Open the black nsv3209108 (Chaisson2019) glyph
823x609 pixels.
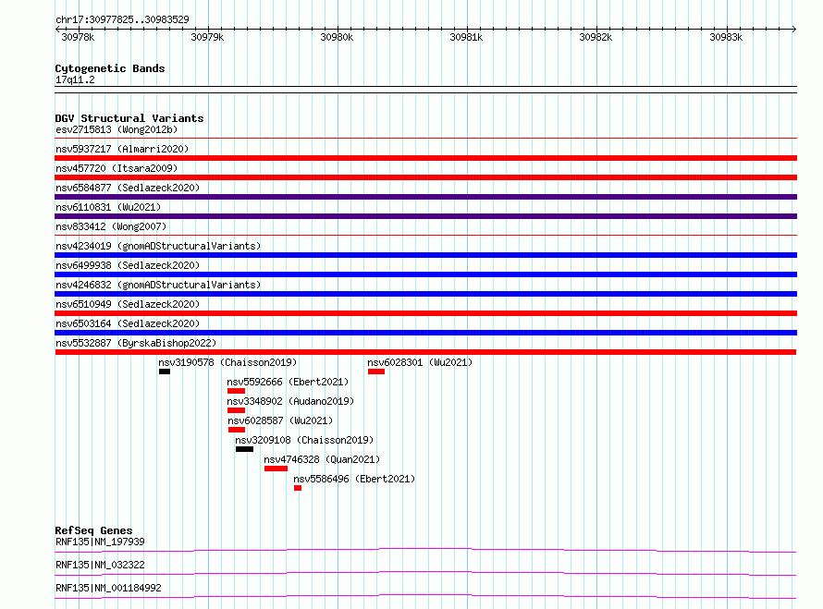tap(245, 449)
